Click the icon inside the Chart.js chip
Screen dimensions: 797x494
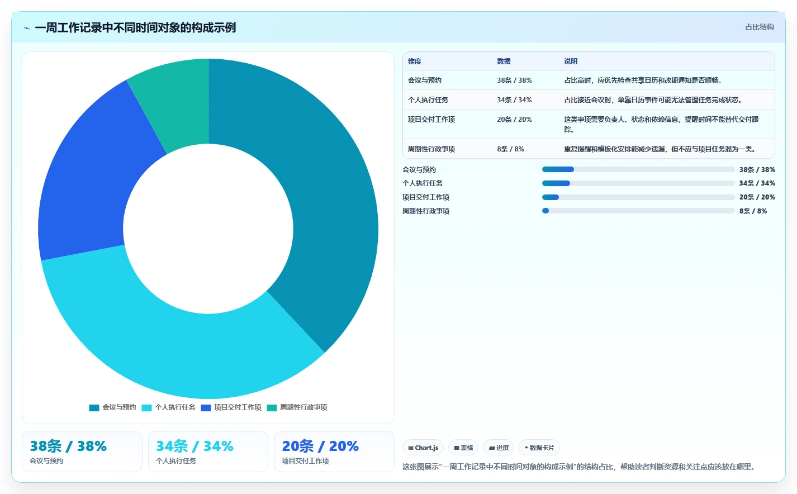pyautogui.click(x=411, y=448)
